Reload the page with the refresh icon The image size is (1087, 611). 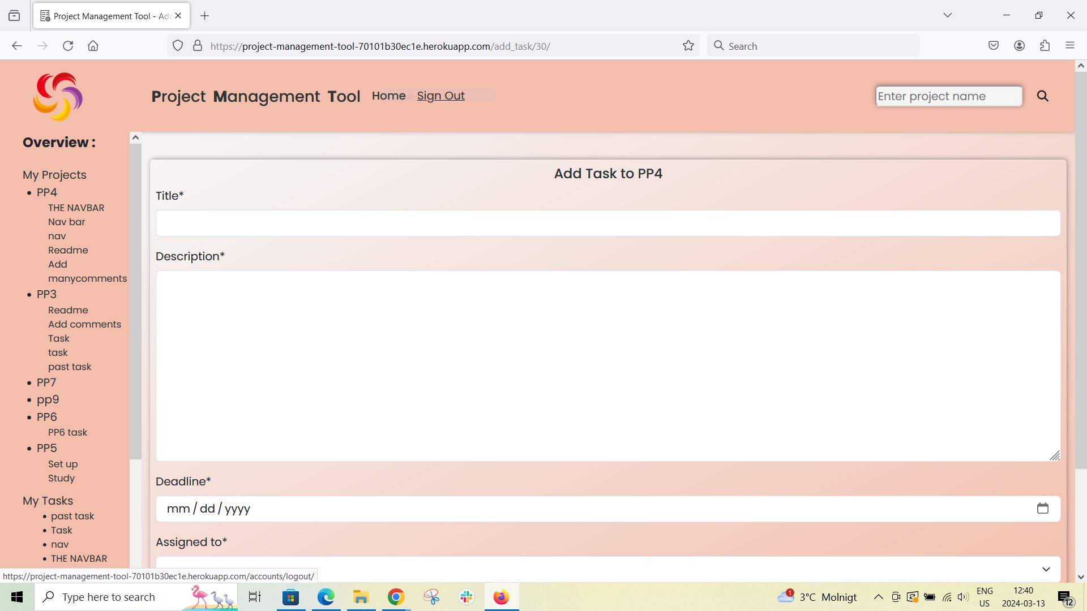tap(68, 46)
